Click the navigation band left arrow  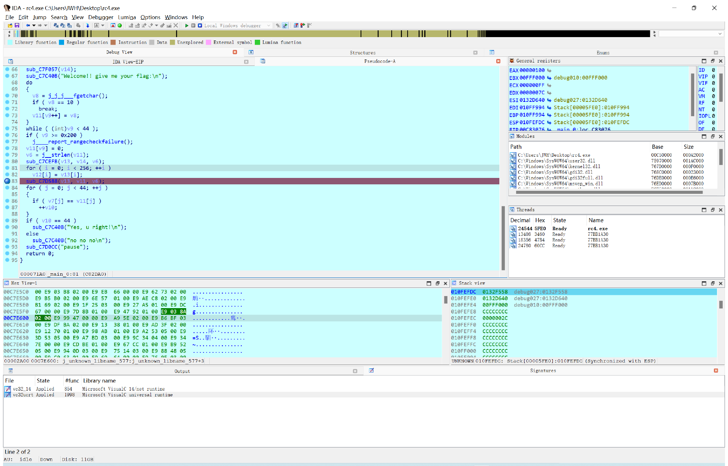9,33
